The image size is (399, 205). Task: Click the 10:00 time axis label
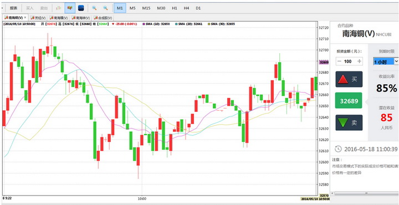tap(142, 198)
